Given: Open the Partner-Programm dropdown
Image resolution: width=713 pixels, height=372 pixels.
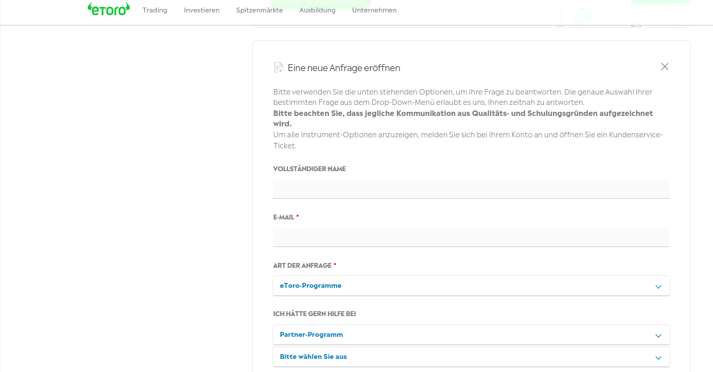Looking at the screenshot, I should 471,335.
